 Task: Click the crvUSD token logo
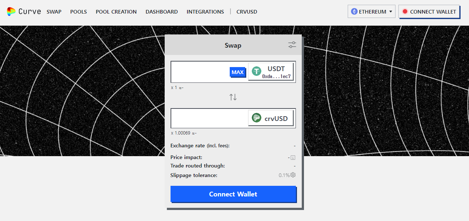click(256, 118)
